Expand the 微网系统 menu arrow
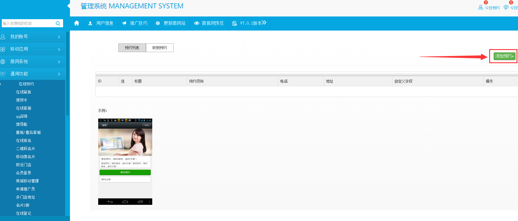This screenshot has width=518, height=221. click(x=59, y=62)
